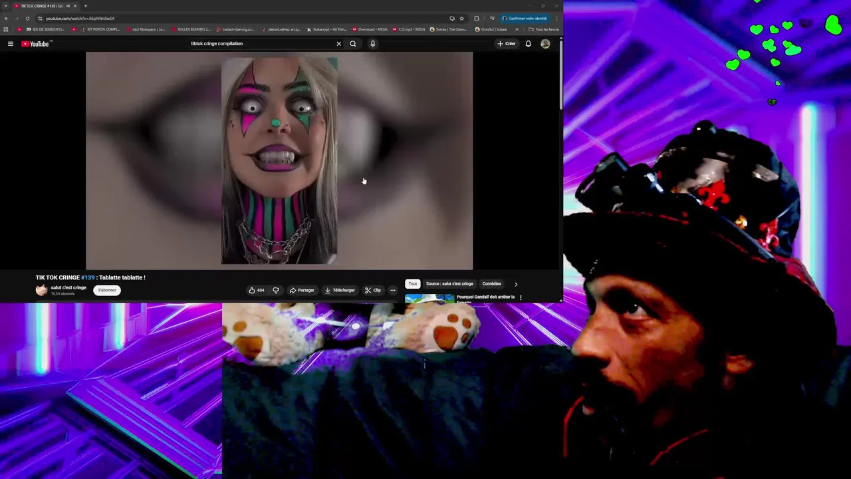Open the #139 hashtag link in the title
Viewport: 851px width, 479px height.
point(88,277)
